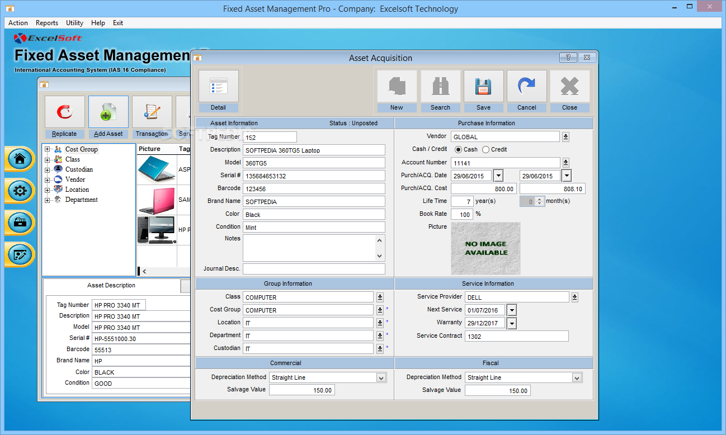Click the Picture column header
Screen dimensions: 726x435
pyautogui.click(x=157, y=149)
